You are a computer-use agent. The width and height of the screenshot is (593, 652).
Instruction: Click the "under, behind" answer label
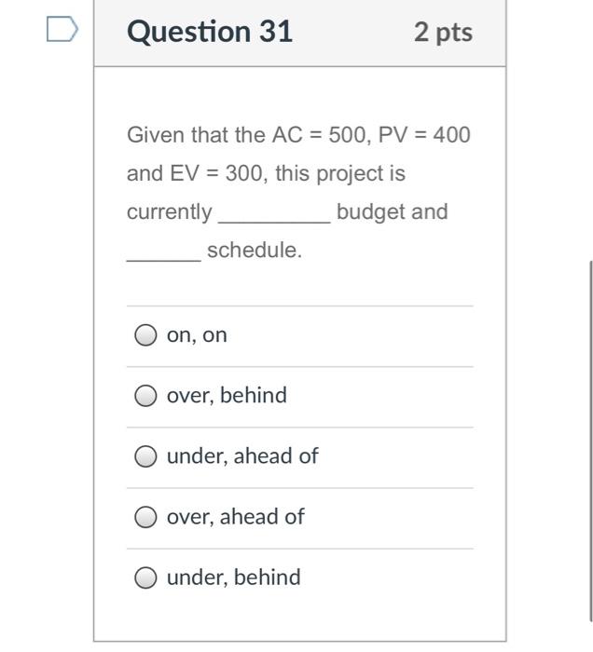point(233,577)
